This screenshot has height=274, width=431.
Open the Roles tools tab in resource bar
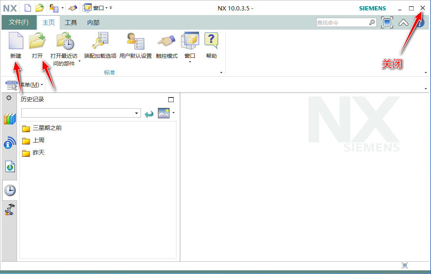10,210
